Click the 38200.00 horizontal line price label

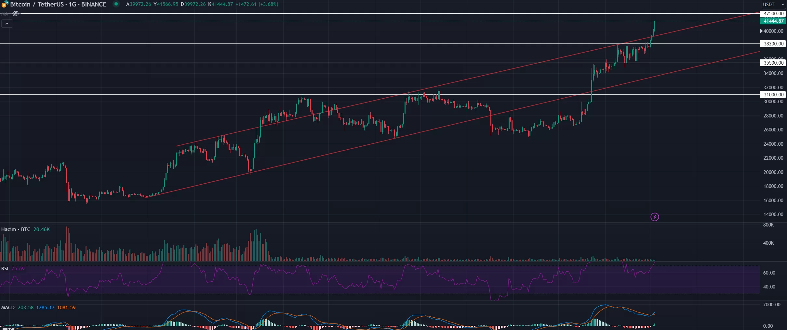pos(773,43)
